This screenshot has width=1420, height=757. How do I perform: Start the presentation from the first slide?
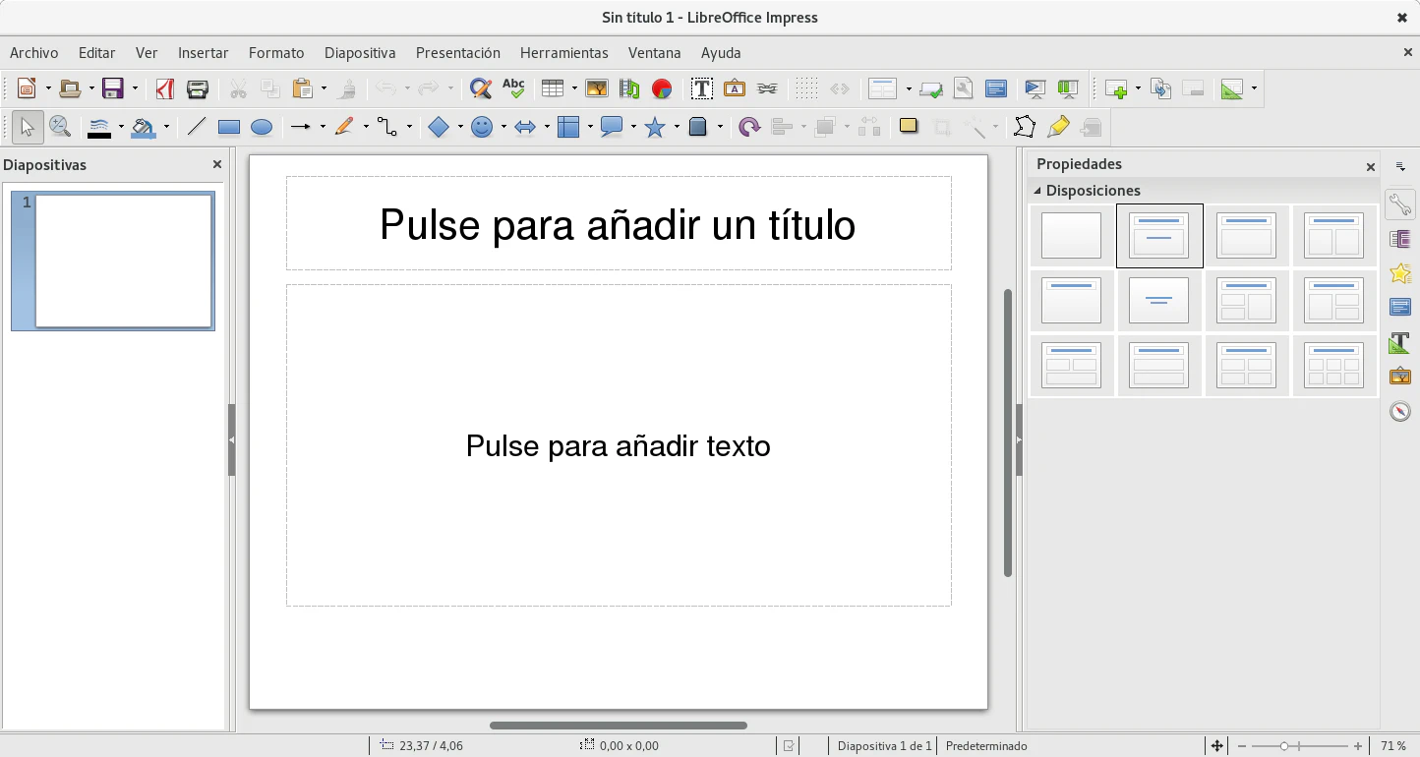[x=1035, y=89]
